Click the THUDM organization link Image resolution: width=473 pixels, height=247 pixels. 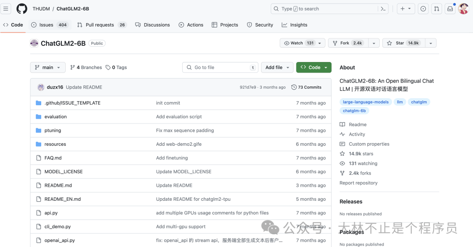click(x=41, y=9)
